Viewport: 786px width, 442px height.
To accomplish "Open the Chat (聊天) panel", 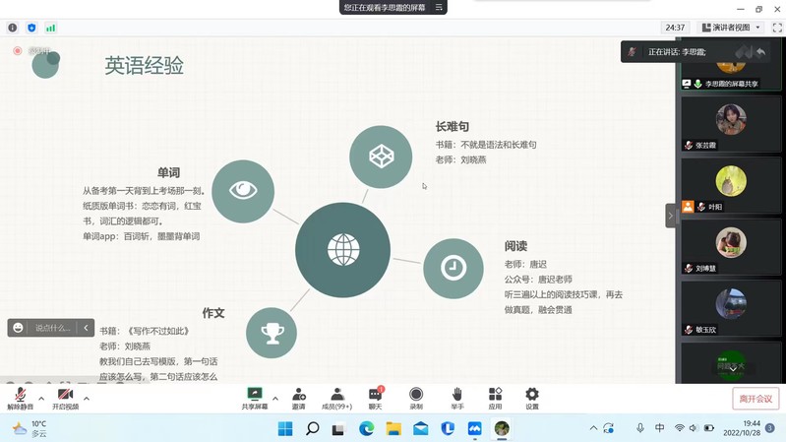I will pyautogui.click(x=375, y=398).
